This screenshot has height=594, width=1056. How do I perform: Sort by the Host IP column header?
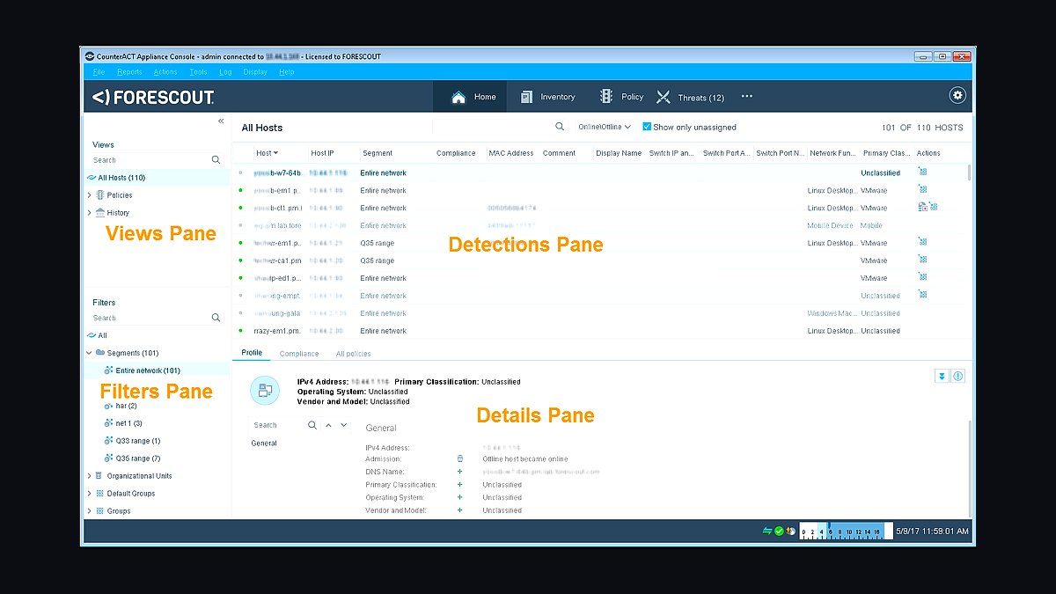(322, 153)
